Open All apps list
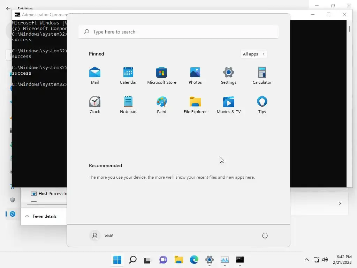 (254, 54)
